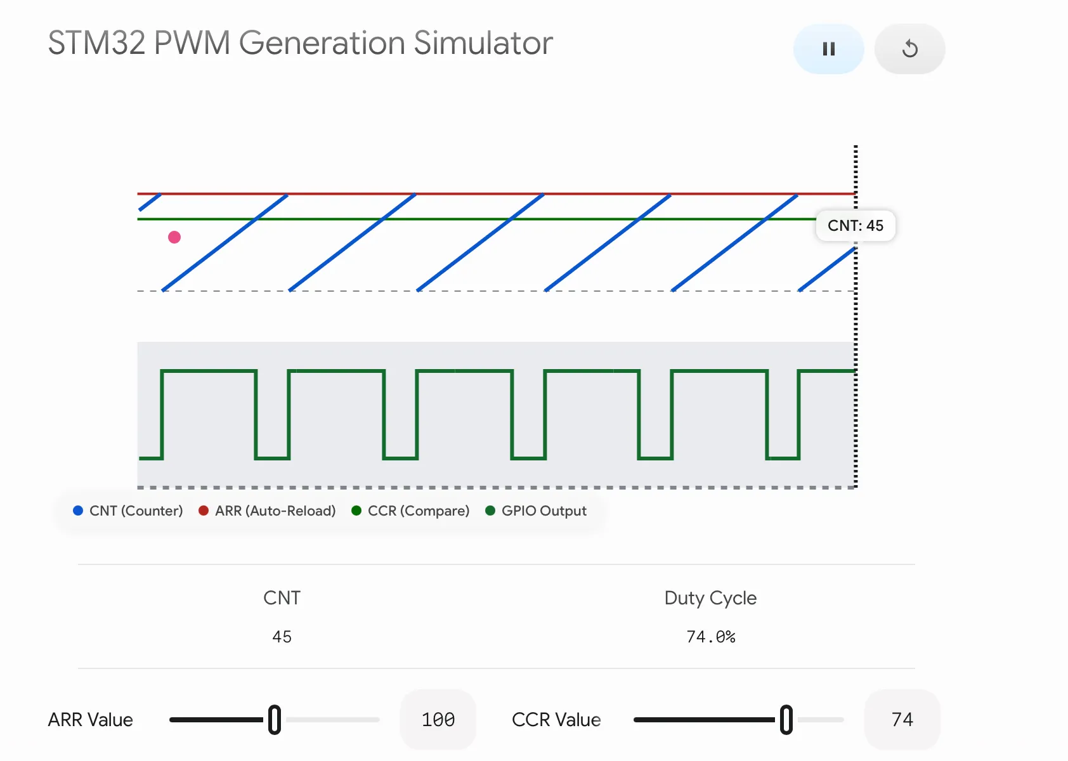The height and width of the screenshot is (761, 1068).
Task: Click the STM32 PWM Generation Simulator title
Action: [301, 43]
